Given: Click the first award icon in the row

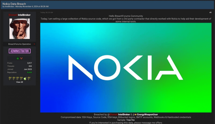Looking at the screenshot, I should [x=10, y=79].
